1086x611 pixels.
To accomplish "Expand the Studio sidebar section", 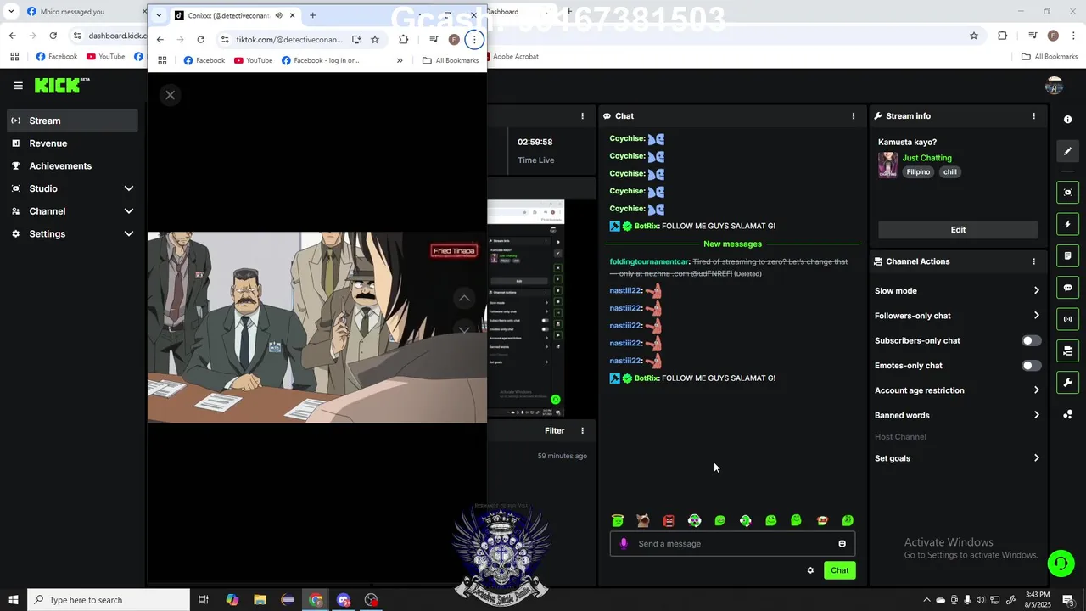I will [x=72, y=188].
